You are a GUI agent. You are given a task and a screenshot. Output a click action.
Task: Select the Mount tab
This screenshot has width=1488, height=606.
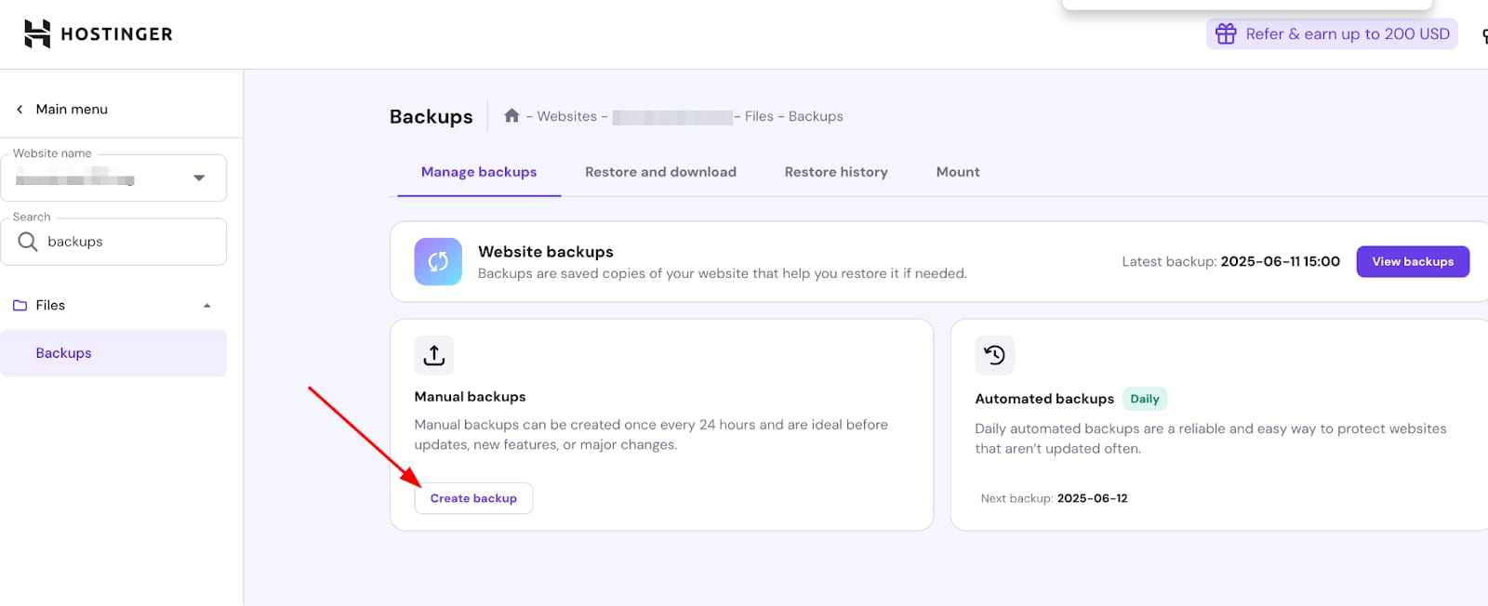[x=957, y=172]
